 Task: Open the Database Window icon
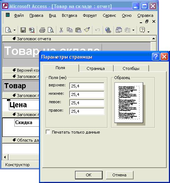click(118, 30)
